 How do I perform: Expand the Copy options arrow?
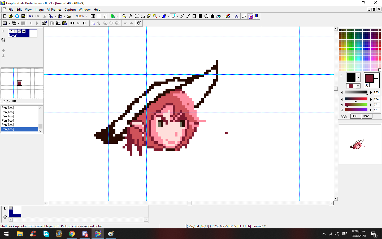tap(55, 16)
